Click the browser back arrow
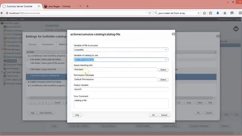The width and height of the screenshot is (242, 136). point(2,13)
